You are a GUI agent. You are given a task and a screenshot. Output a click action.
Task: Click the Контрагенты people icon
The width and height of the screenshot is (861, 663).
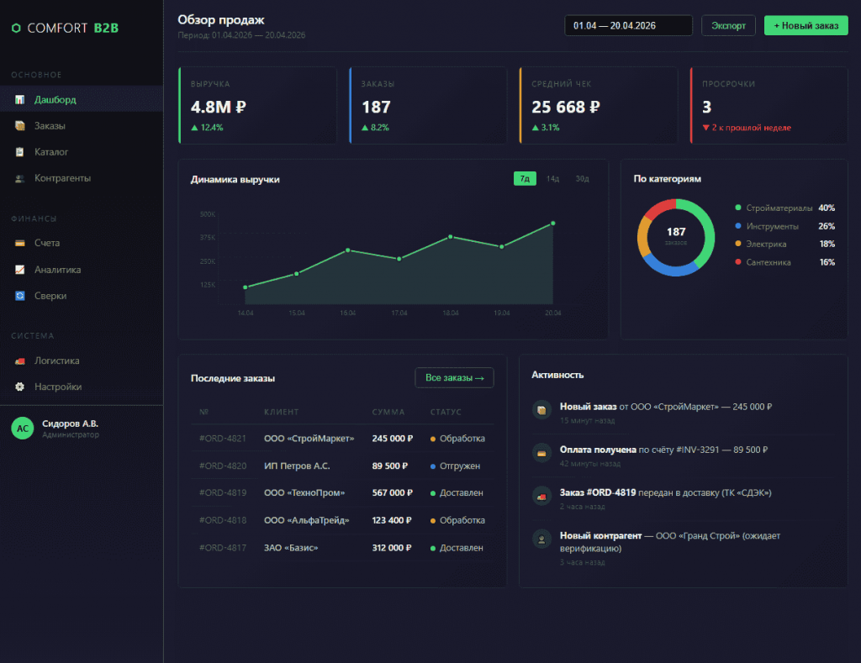(x=19, y=178)
